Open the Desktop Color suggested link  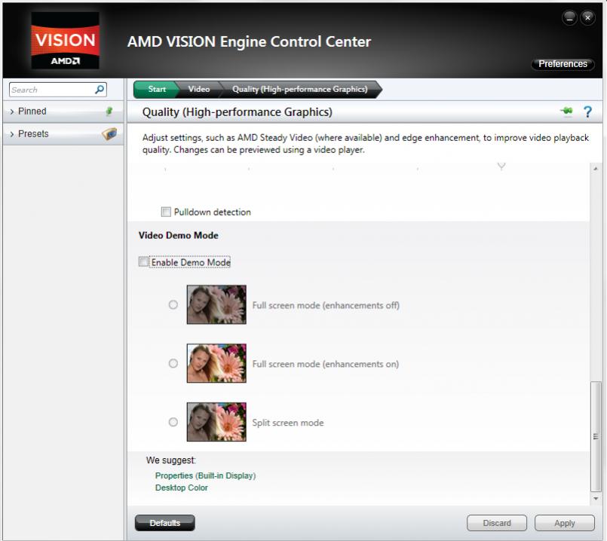pos(181,488)
